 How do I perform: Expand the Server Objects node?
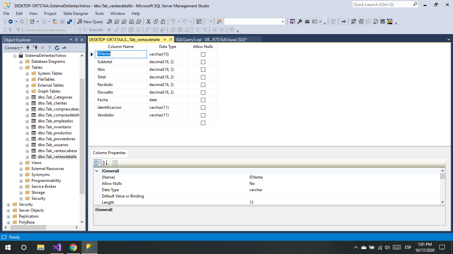9,210
